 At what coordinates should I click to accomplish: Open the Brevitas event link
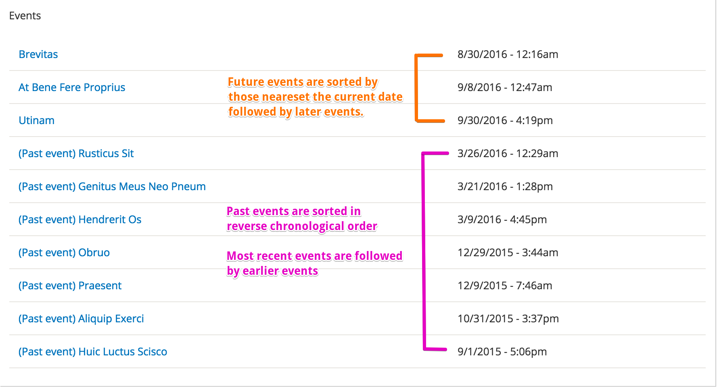click(x=38, y=54)
